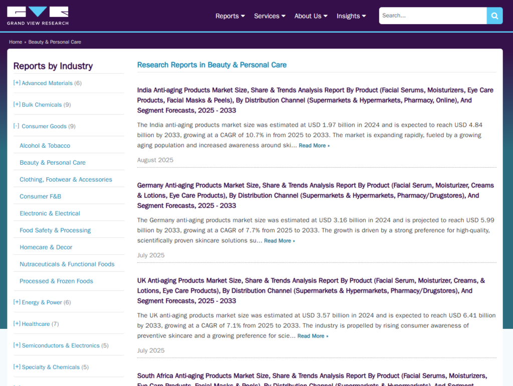Image resolution: width=513 pixels, height=386 pixels.
Task: Click the magnifier search button
Action: [494, 16]
